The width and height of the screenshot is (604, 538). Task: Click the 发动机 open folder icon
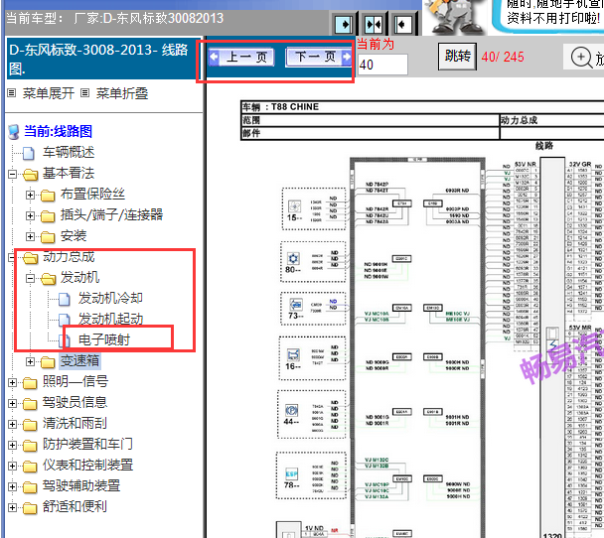coord(49,278)
